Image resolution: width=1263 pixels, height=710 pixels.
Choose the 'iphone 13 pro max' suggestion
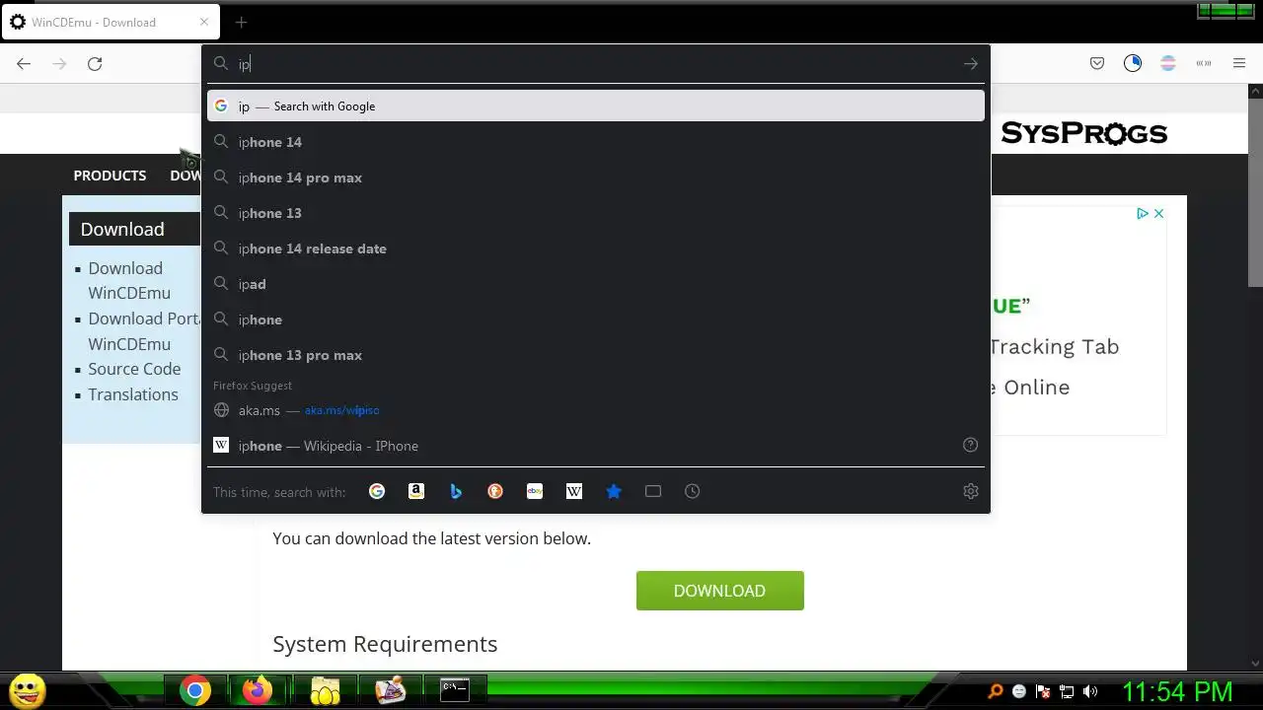click(x=596, y=355)
